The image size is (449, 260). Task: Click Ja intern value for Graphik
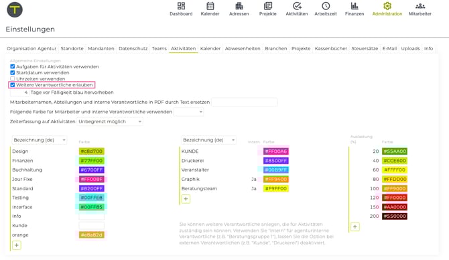point(254,179)
